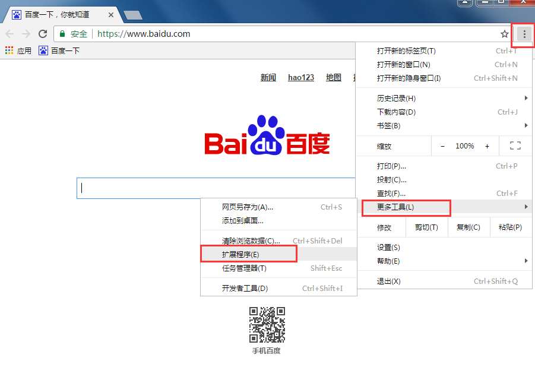
Task: Open the 新闻 link
Action: pos(268,77)
